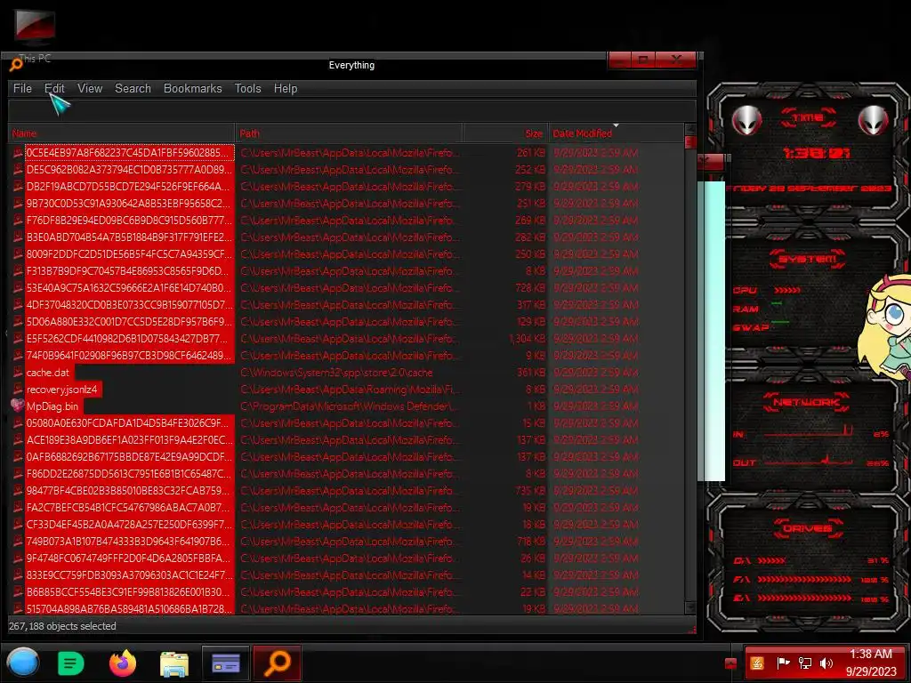Select file FA2C7BEFCB54B1CFC54767986ABAC7A0B7
Viewport: 911px width, 683px height.
[129, 507]
